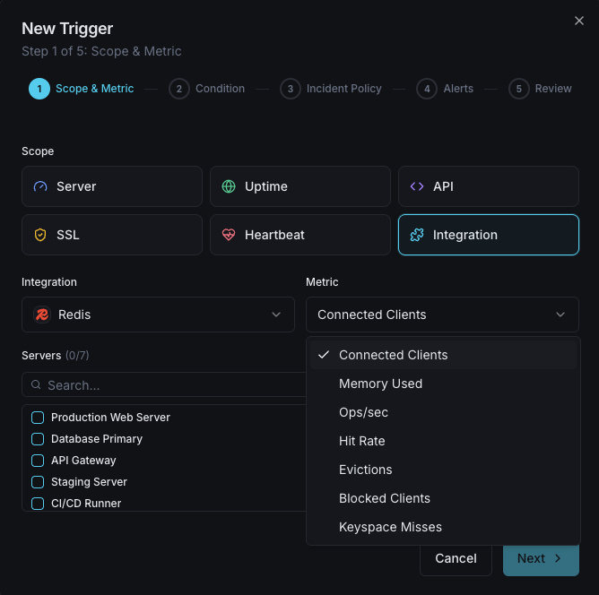Click the Heartbeat heart icon
This screenshot has height=595, width=599.
(229, 235)
